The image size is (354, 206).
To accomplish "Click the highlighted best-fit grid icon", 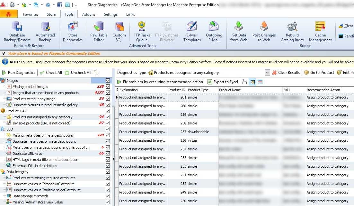I will click(252, 82).
